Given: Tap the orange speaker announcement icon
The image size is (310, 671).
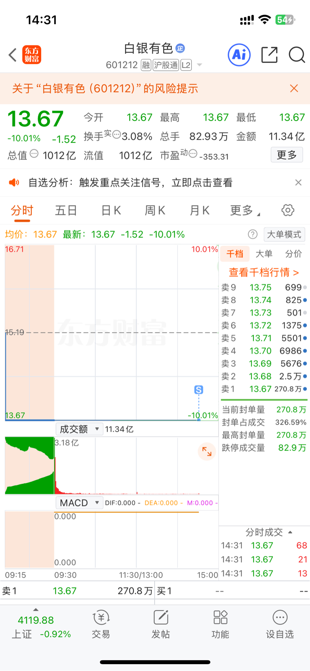Looking at the screenshot, I should pyautogui.click(x=14, y=183).
